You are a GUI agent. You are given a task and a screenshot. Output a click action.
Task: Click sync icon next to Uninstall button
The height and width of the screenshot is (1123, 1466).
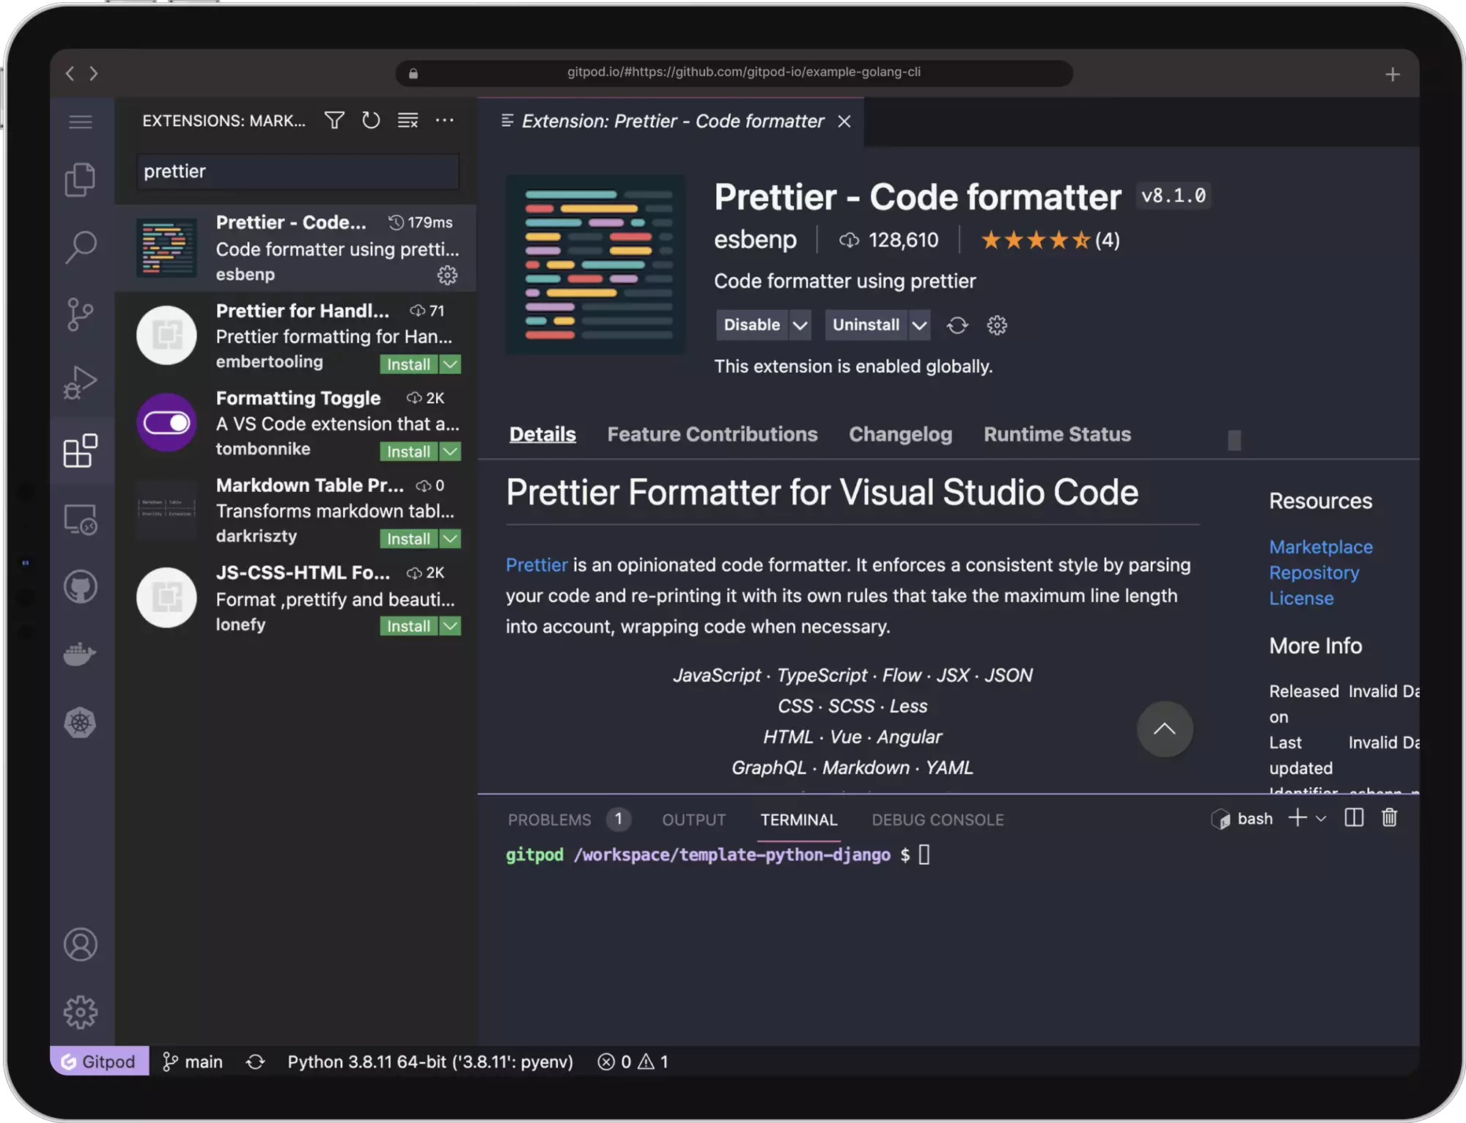[x=957, y=325]
